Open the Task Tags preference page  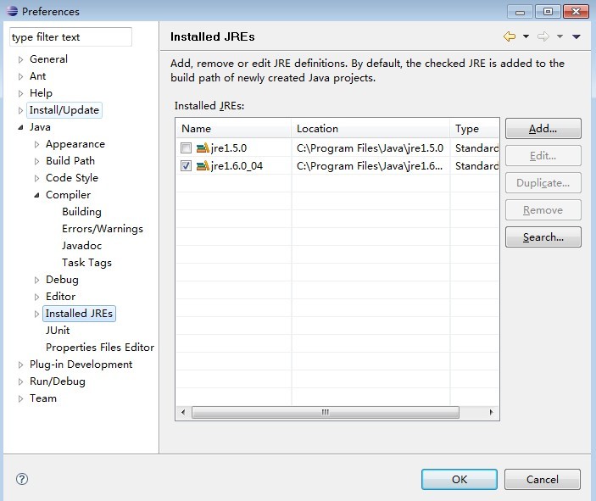86,263
